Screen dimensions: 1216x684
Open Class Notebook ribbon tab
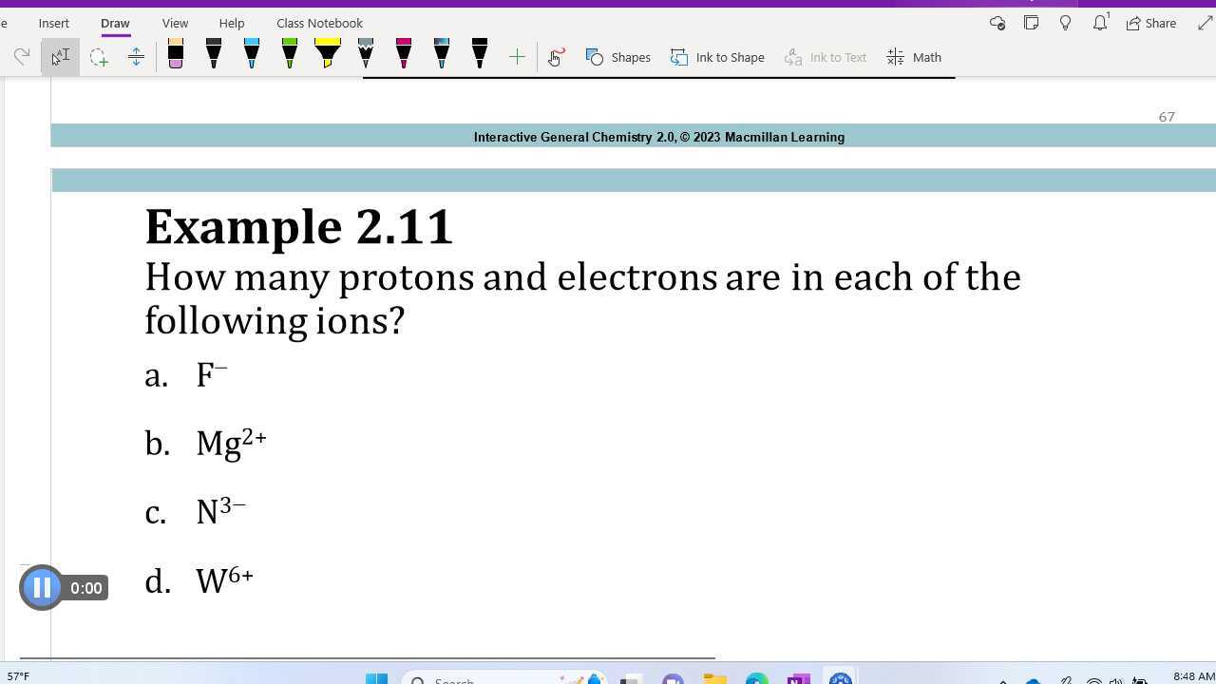tap(319, 23)
